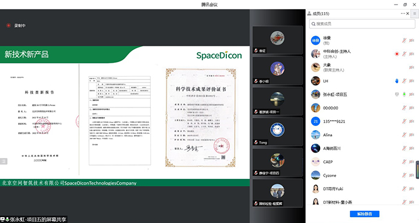
Task: Click the members panel toggle icon at top right
Action: point(415,13)
